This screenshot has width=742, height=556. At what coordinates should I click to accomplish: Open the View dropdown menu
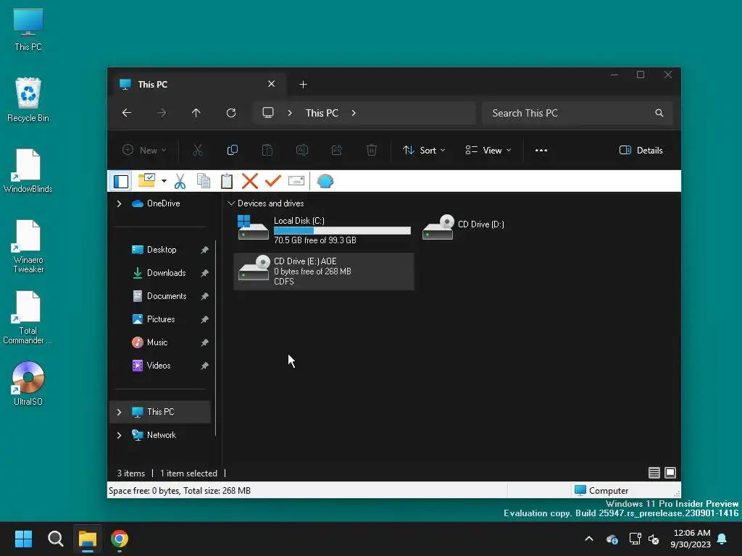[x=488, y=151]
